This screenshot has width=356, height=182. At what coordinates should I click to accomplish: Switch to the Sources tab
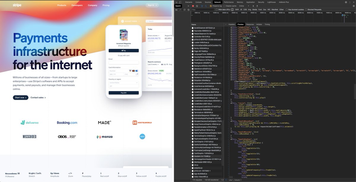click(208, 2)
